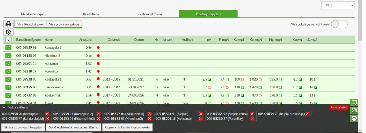Toggle 'Visa också de oanvänt areal' switch
Viewport: 366px width, 133px height.
coord(340,24)
